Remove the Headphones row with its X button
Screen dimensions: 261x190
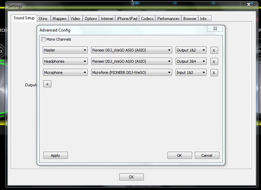[214, 62]
